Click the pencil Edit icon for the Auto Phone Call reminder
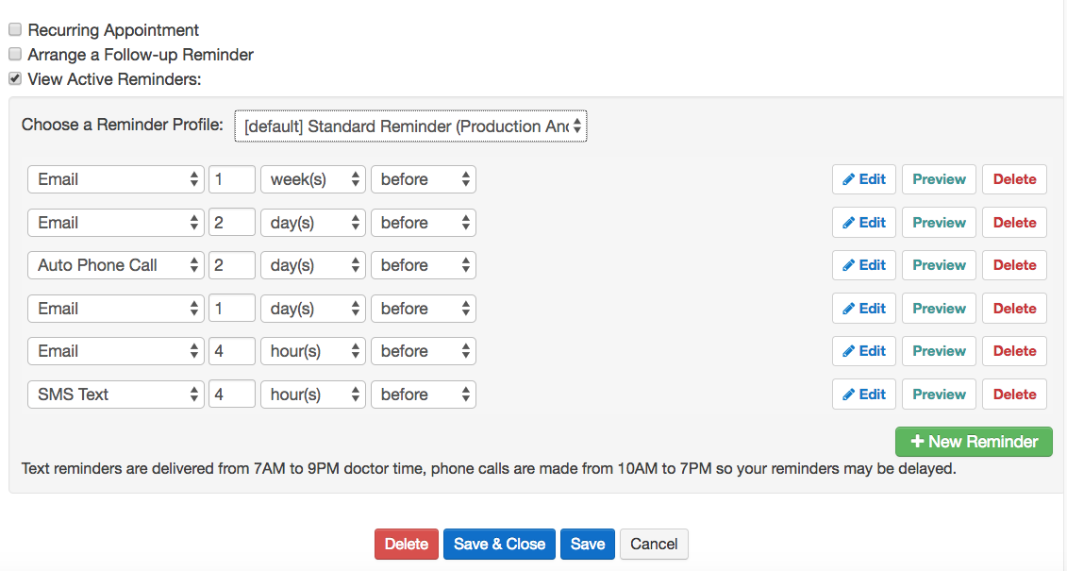 point(848,265)
